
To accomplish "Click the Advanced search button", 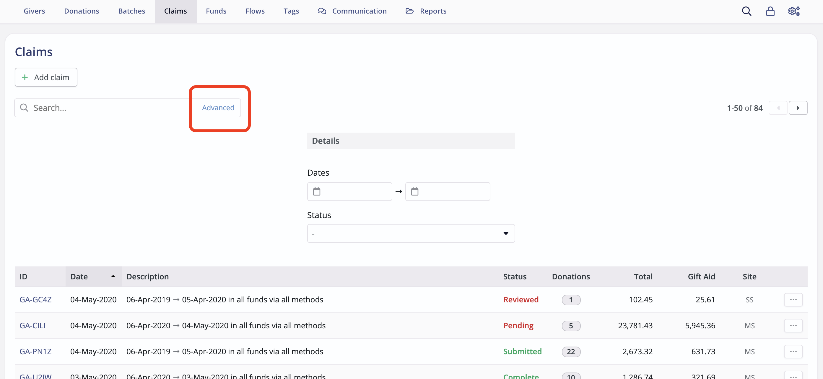I will point(218,108).
